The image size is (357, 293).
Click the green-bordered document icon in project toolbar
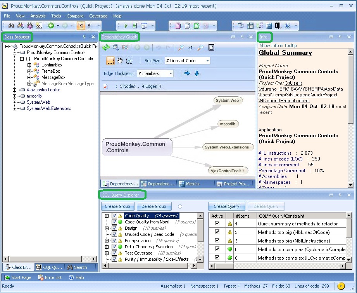(x=197, y=26)
